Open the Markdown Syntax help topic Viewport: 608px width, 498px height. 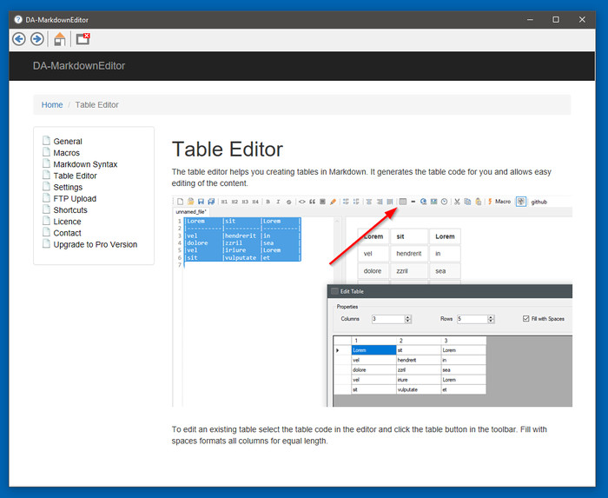(x=85, y=164)
